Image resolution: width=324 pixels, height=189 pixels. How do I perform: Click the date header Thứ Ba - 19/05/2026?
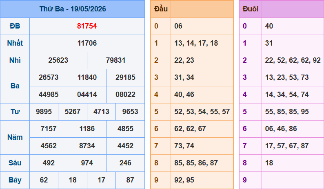pos(73,9)
